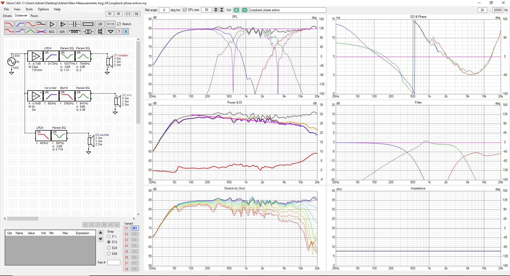Open the Help menu
510x276 pixels.
click(x=57, y=9)
